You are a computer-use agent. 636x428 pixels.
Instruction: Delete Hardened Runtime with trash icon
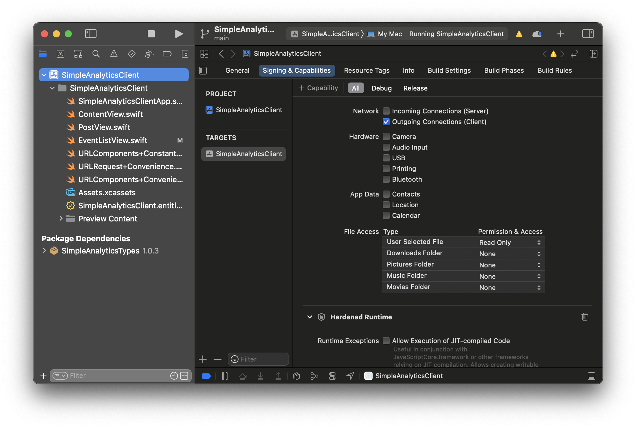[x=585, y=317]
